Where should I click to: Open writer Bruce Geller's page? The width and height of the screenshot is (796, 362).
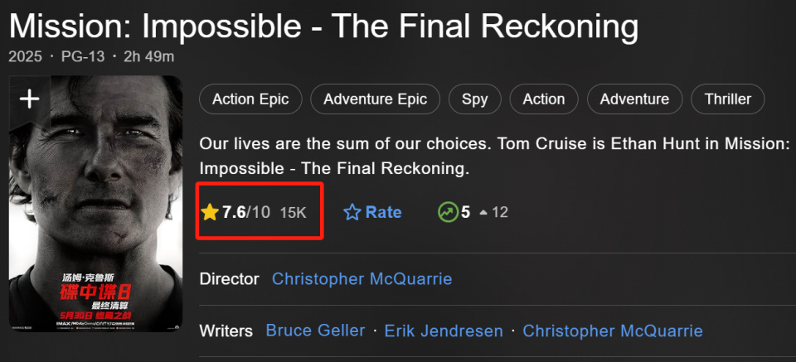point(315,331)
